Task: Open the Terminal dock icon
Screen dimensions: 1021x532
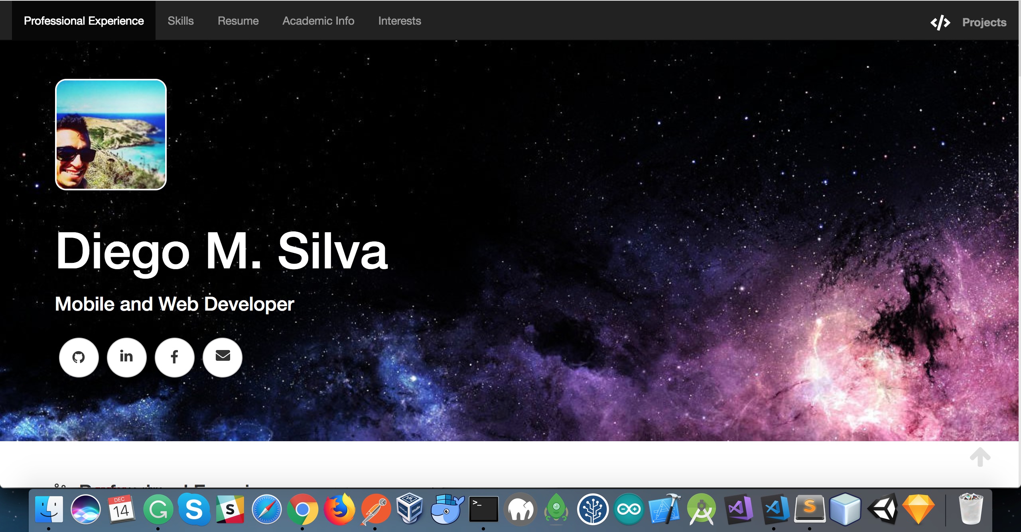Action: point(483,509)
